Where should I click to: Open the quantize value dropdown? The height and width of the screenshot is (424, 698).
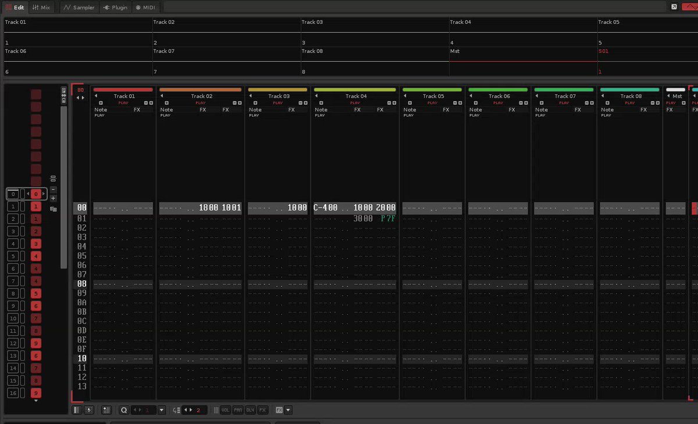pyautogui.click(x=162, y=410)
